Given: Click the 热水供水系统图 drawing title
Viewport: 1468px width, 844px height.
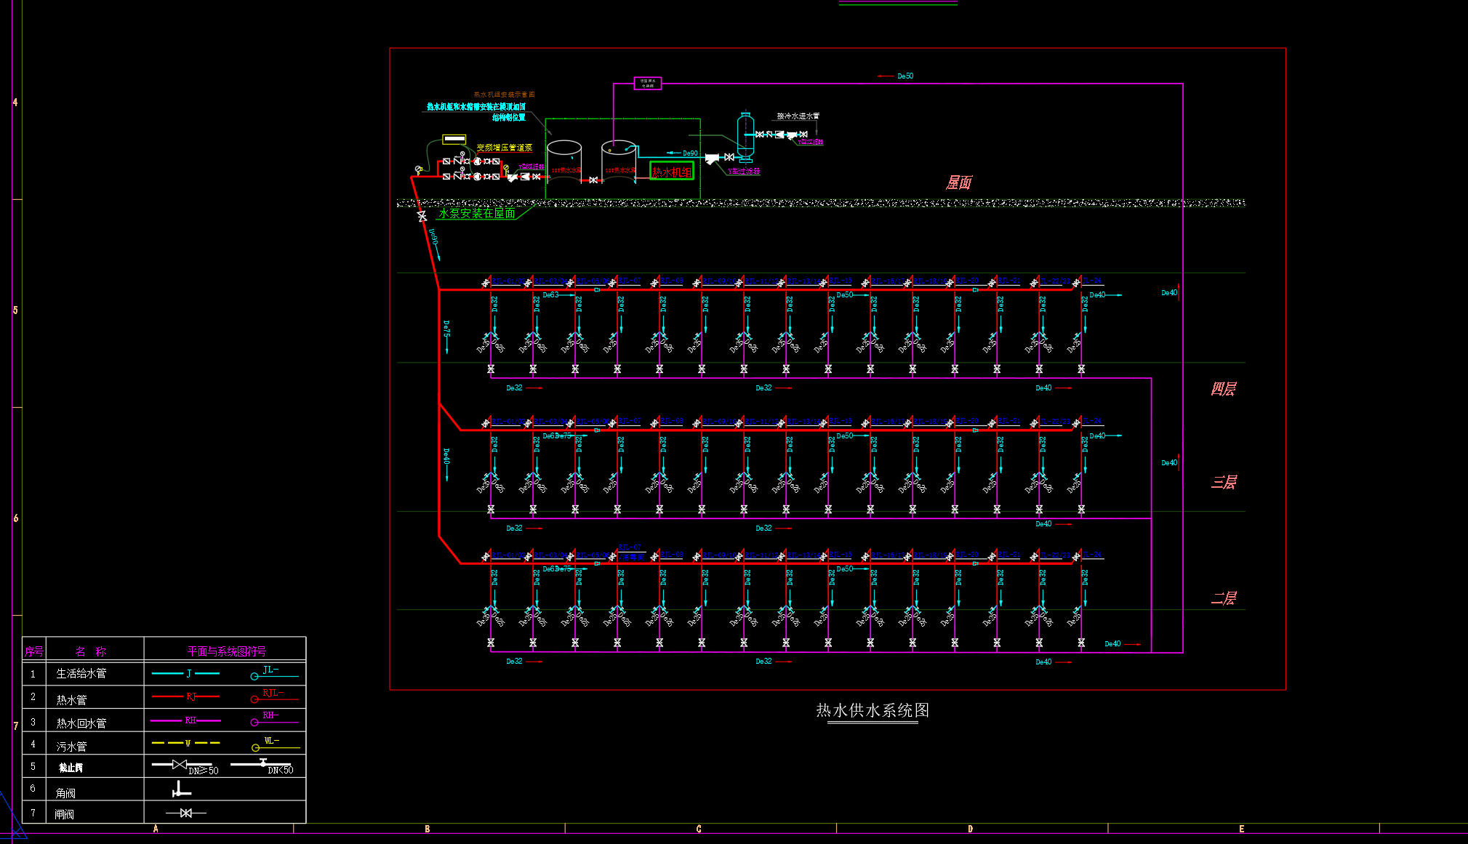Looking at the screenshot, I should pyautogui.click(x=873, y=710).
